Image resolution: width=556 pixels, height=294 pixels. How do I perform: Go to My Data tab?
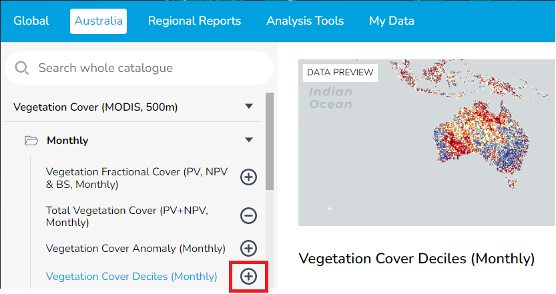pyautogui.click(x=392, y=21)
